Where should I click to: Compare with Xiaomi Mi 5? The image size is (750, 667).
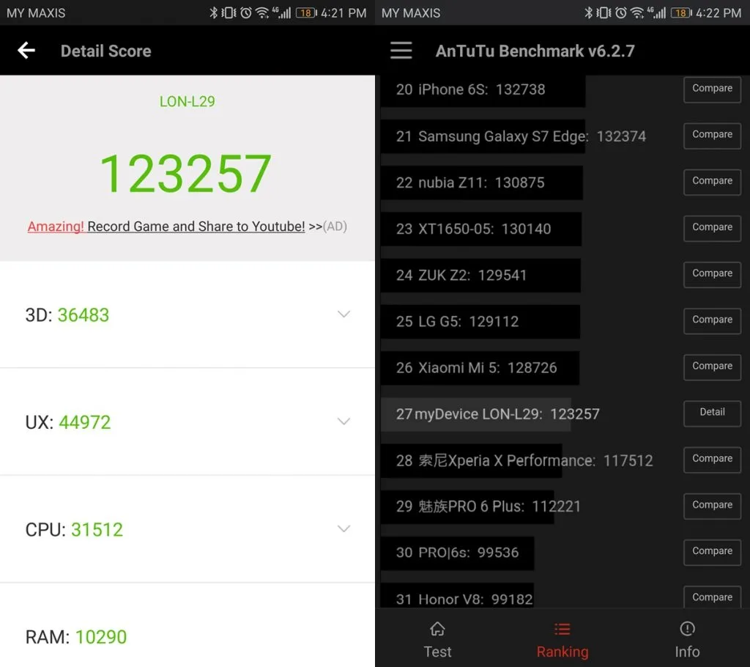(712, 366)
